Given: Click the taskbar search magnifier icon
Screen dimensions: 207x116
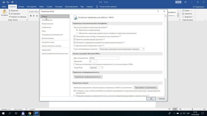Looking at the screenshot, I should point(10,113).
